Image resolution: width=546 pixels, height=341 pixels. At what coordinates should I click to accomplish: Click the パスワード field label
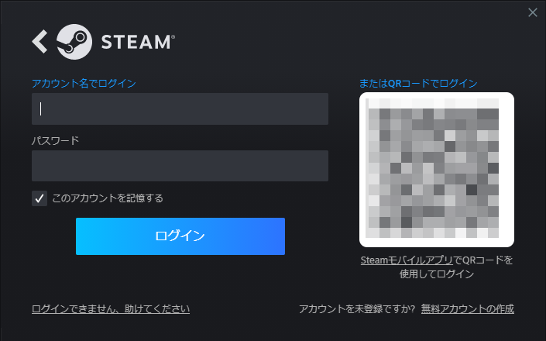pyautogui.click(x=55, y=141)
